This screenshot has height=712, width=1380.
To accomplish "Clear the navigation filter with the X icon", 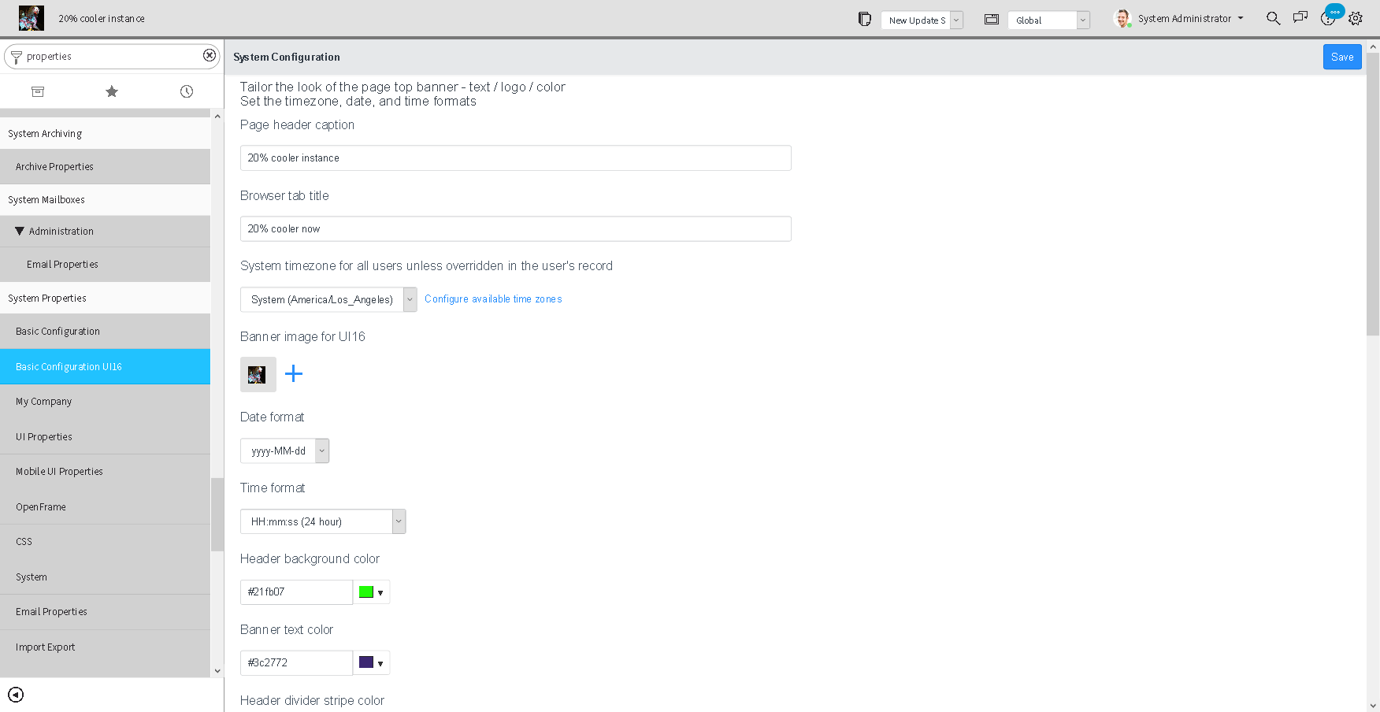I will [209, 55].
